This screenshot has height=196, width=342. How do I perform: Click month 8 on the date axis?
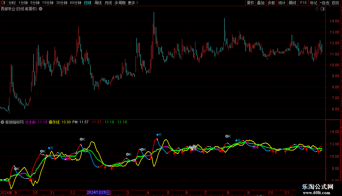click(229, 192)
